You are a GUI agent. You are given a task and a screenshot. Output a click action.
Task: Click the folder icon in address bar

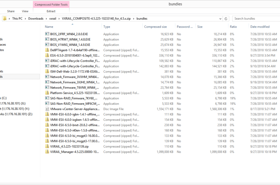click(5, 18)
